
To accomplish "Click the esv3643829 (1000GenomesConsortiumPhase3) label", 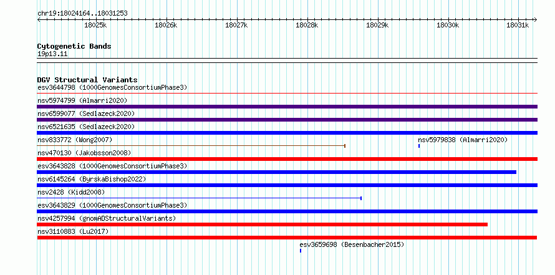I will tap(112, 205).
